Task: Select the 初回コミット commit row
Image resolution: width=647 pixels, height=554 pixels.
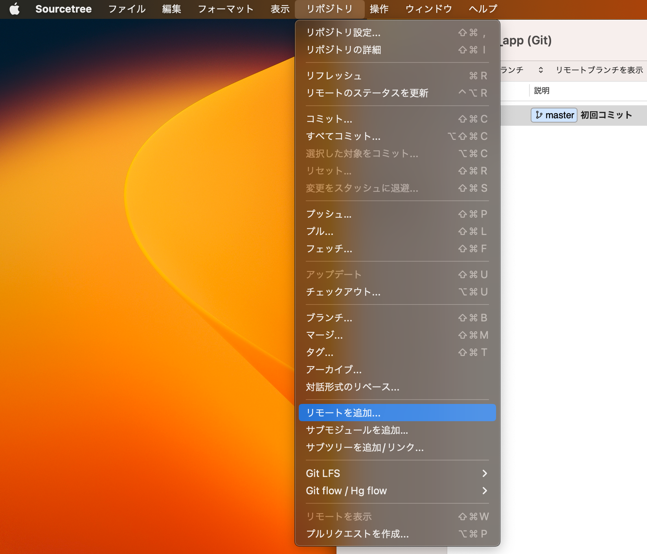Action: point(606,115)
